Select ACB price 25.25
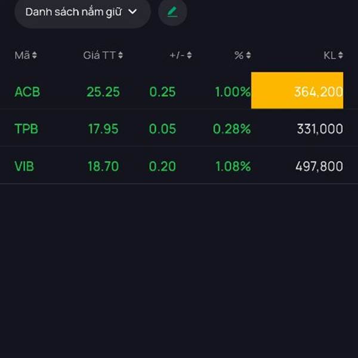Screen dimensions: 358x358 (x=103, y=92)
